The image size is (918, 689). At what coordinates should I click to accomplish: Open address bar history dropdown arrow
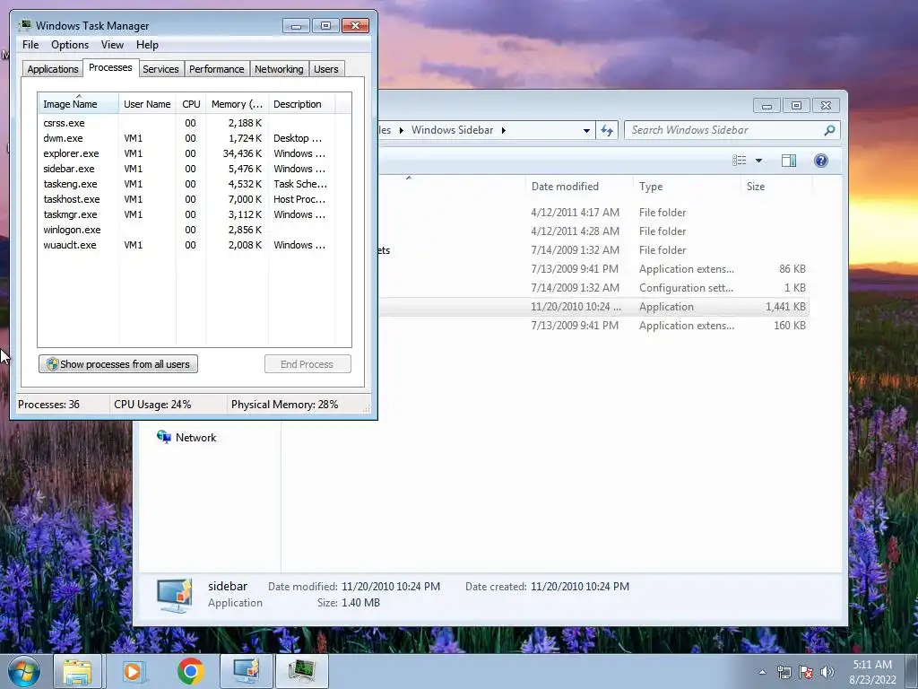pos(586,131)
